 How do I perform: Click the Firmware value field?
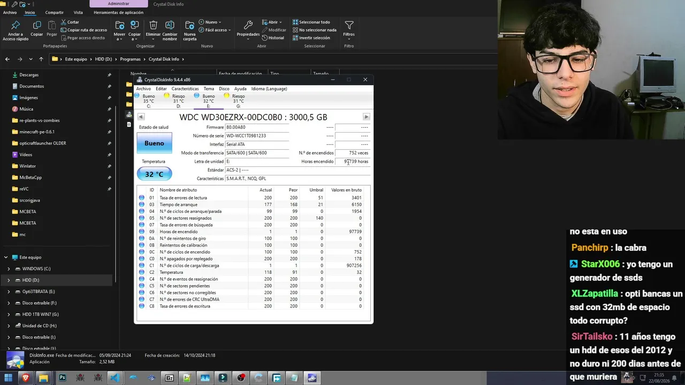click(257, 127)
